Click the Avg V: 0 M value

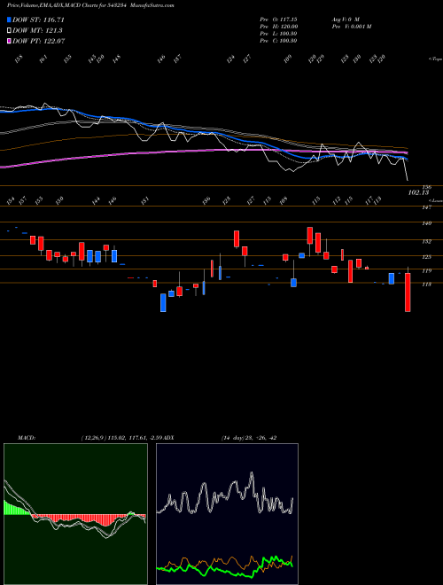346,19
